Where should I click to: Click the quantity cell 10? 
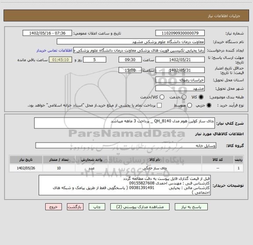[x=59, y=168]
